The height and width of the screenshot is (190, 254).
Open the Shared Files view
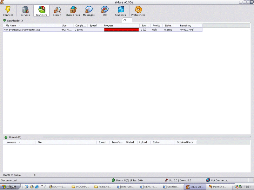[x=73, y=11]
